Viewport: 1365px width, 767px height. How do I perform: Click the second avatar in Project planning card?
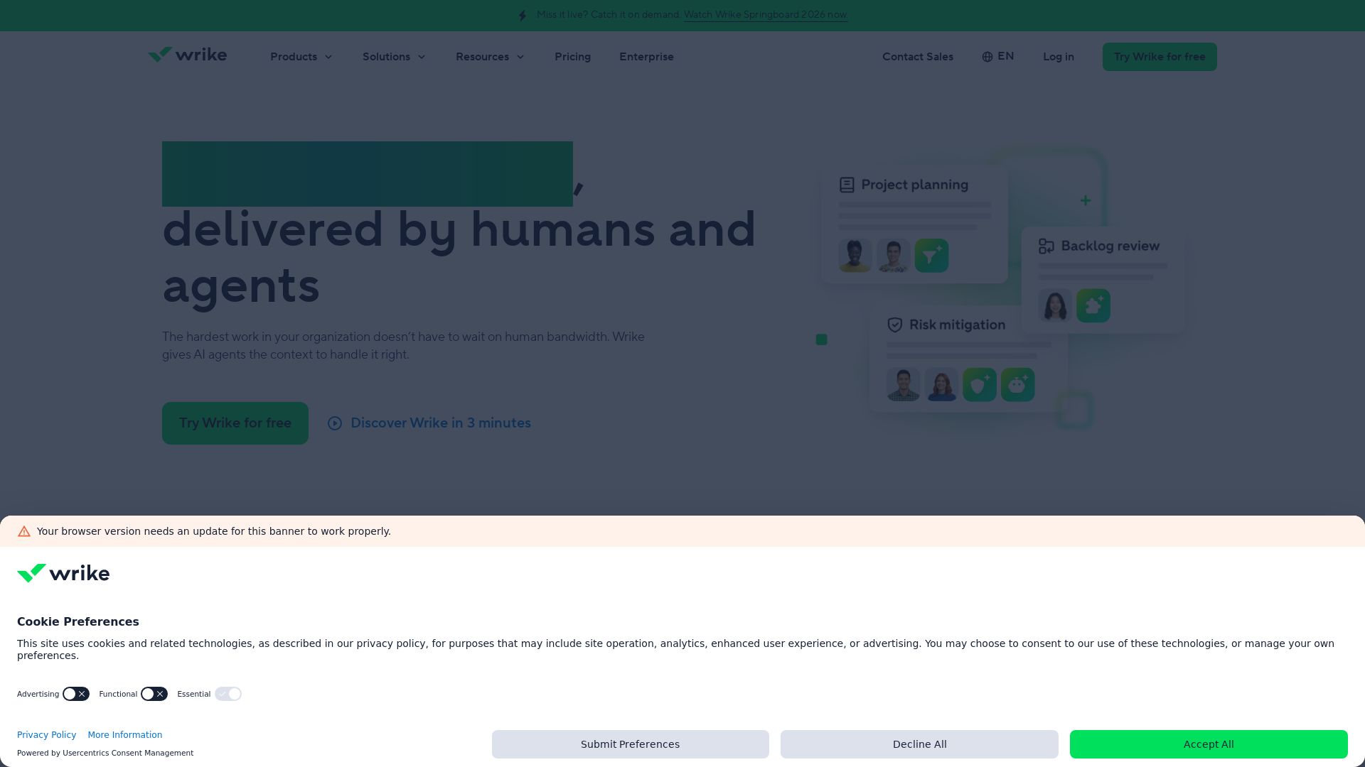click(894, 256)
